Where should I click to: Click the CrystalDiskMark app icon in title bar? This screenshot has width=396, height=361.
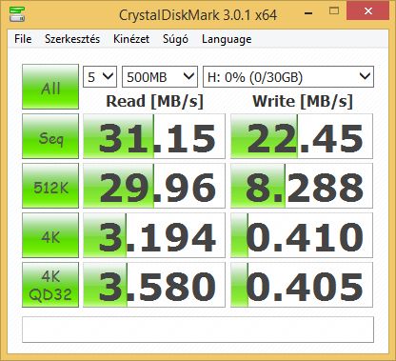pyautogui.click(x=17, y=14)
